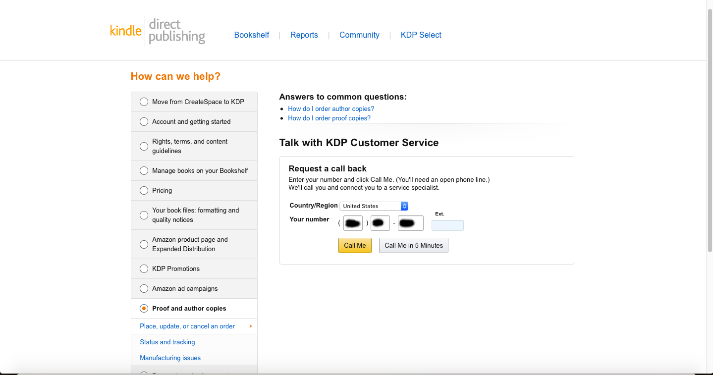Click Call Me in 5 Minutes button
The image size is (713, 375).
point(414,246)
